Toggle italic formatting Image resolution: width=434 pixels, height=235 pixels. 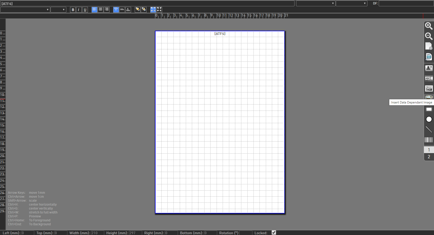tap(79, 10)
